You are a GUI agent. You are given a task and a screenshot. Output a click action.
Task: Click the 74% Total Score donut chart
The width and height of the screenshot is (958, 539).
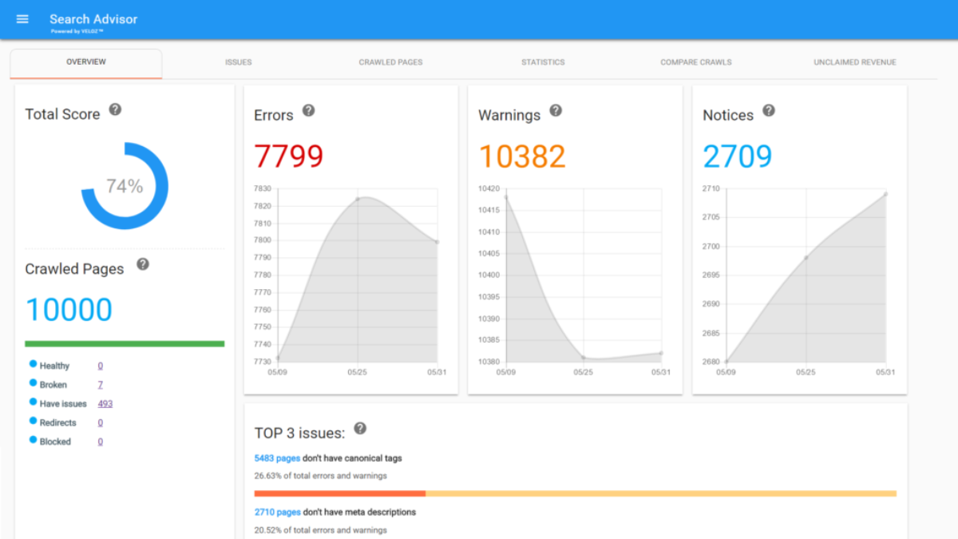[125, 186]
